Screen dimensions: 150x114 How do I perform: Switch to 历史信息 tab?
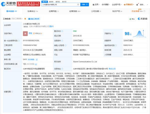click(x=137, y=11)
